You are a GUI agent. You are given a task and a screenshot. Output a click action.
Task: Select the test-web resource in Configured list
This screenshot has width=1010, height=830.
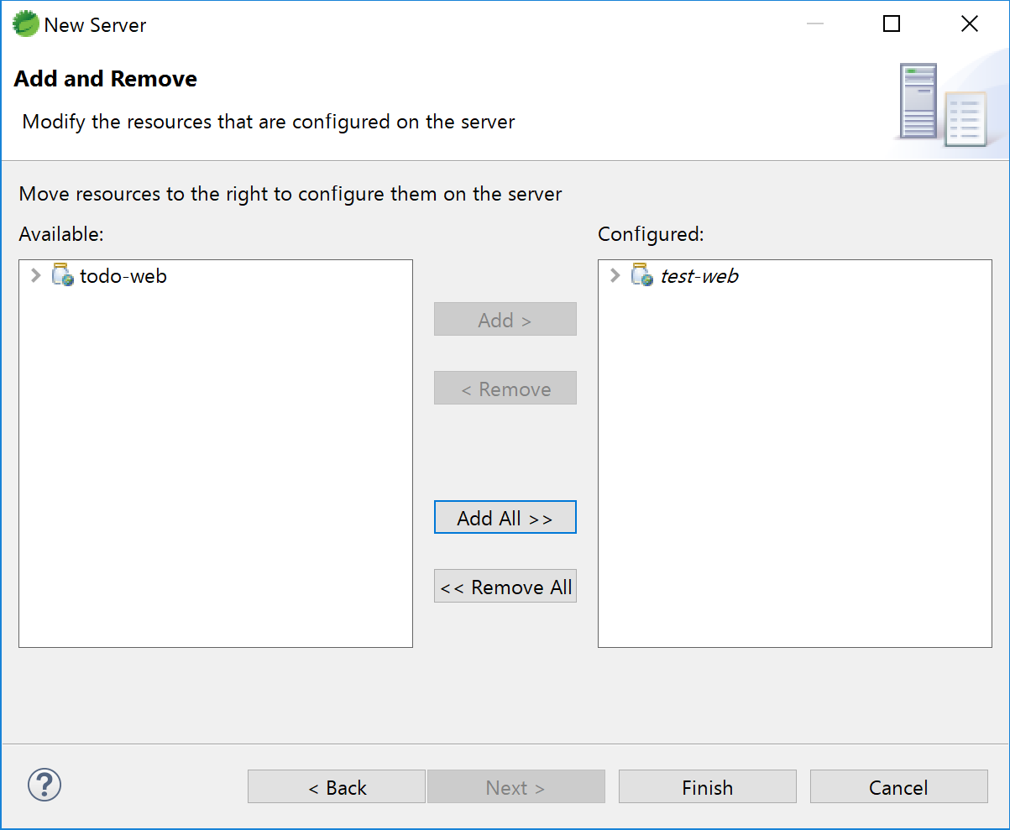[699, 276]
